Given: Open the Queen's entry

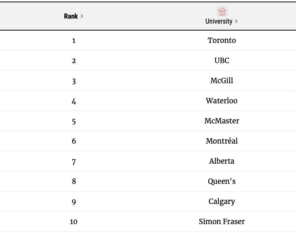Looking at the screenshot, I should click(222, 181).
